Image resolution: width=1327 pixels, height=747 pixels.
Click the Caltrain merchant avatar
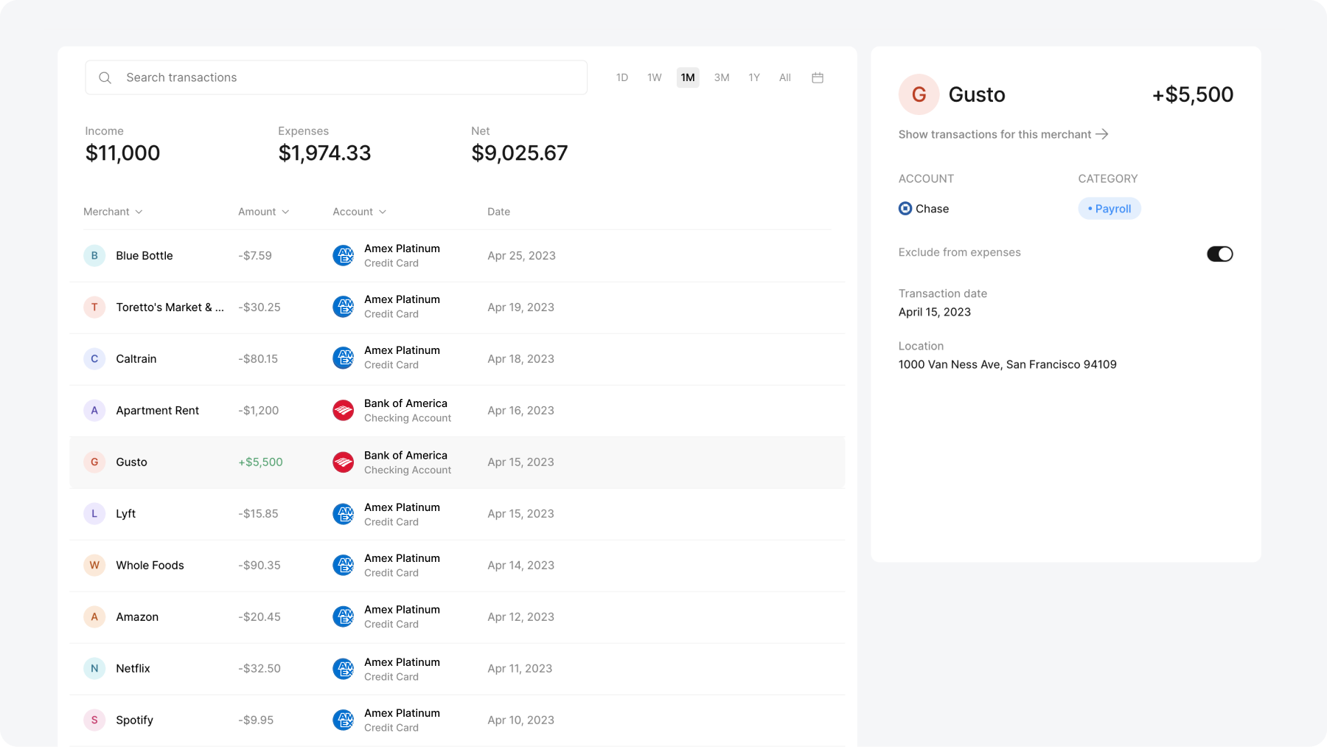tap(94, 359)
